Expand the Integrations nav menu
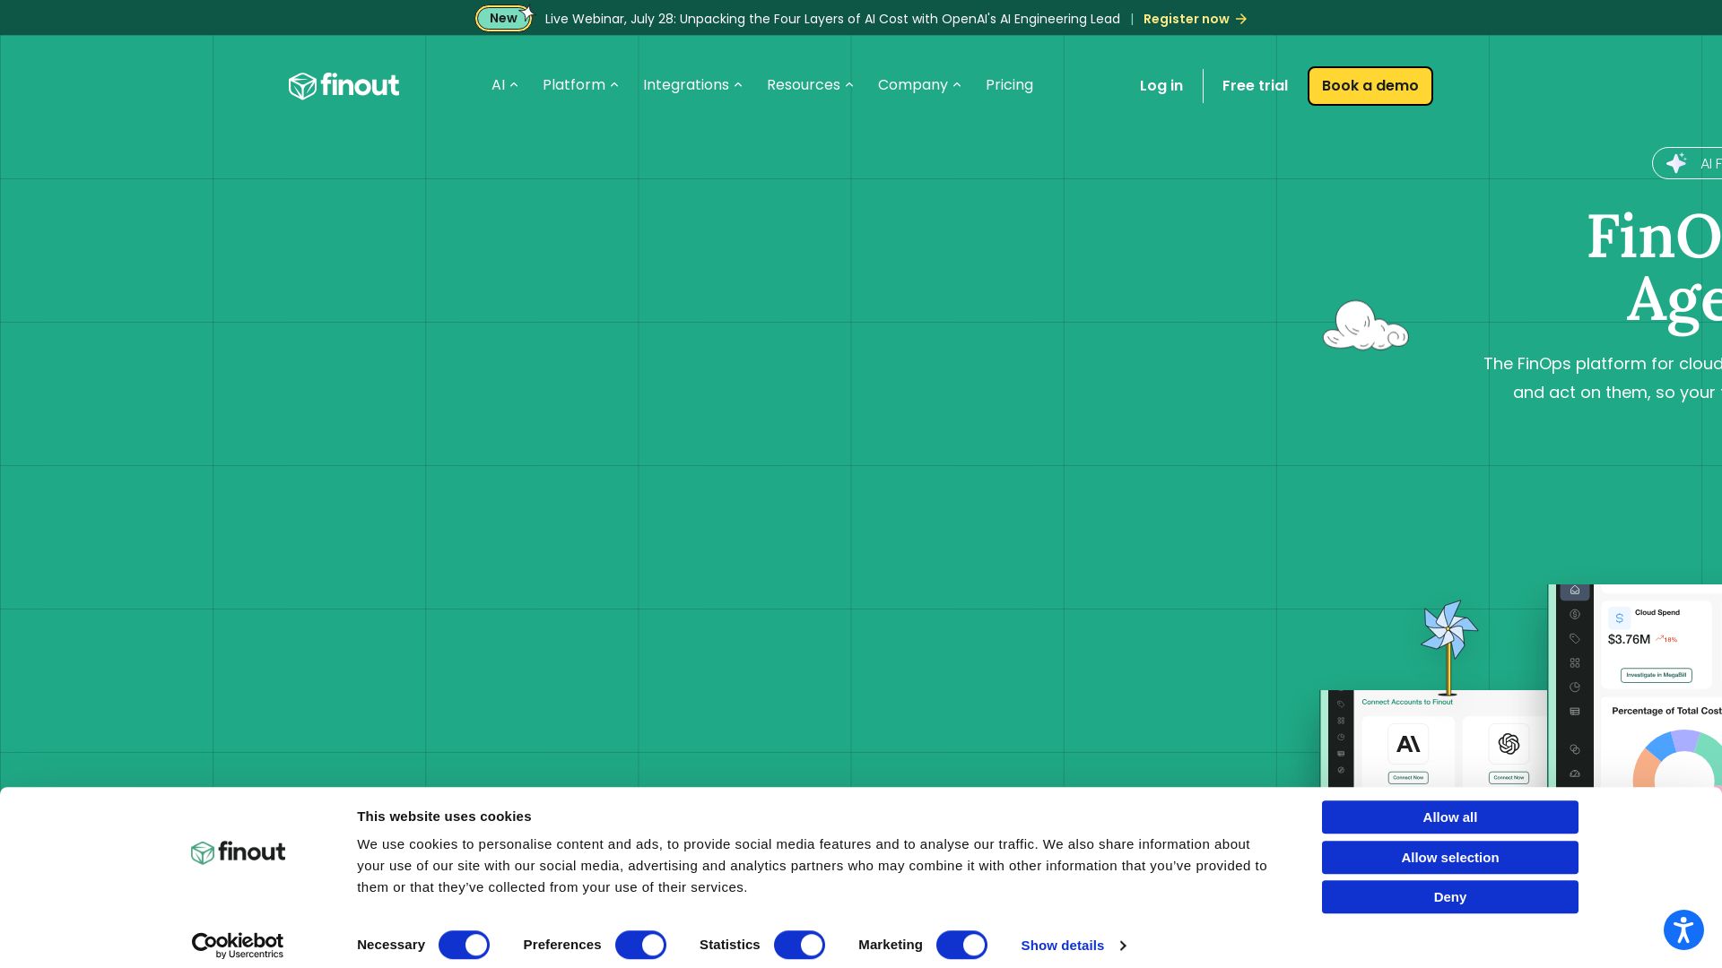 tap(692, 85)
